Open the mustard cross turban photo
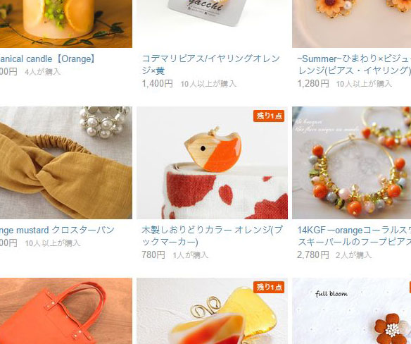Viewport: 411px width, 344px height. [66, 163]
